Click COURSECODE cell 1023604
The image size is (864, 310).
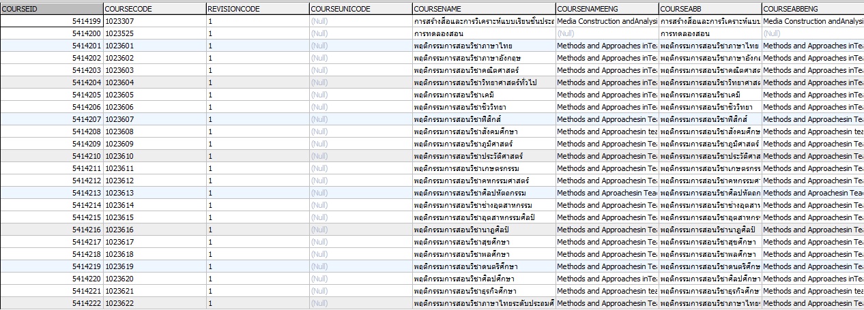click(154, 82)
